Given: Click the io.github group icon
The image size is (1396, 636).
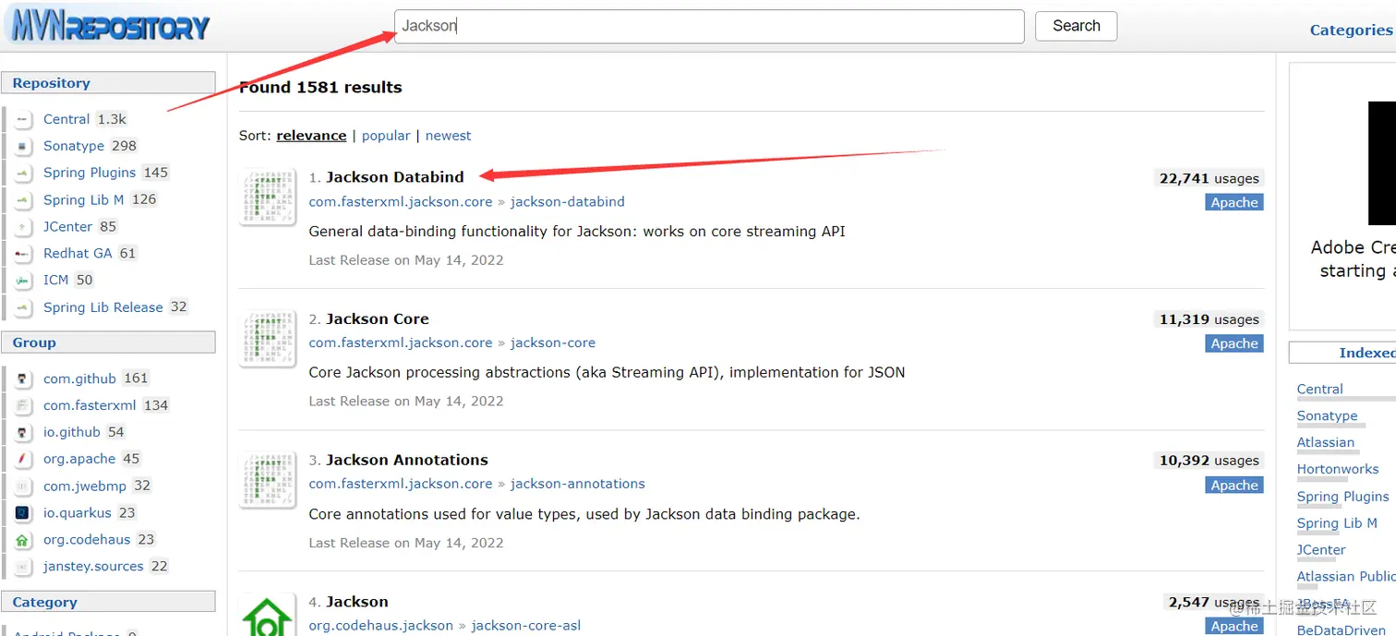Looking at the screenshot, I should point(23,432).
